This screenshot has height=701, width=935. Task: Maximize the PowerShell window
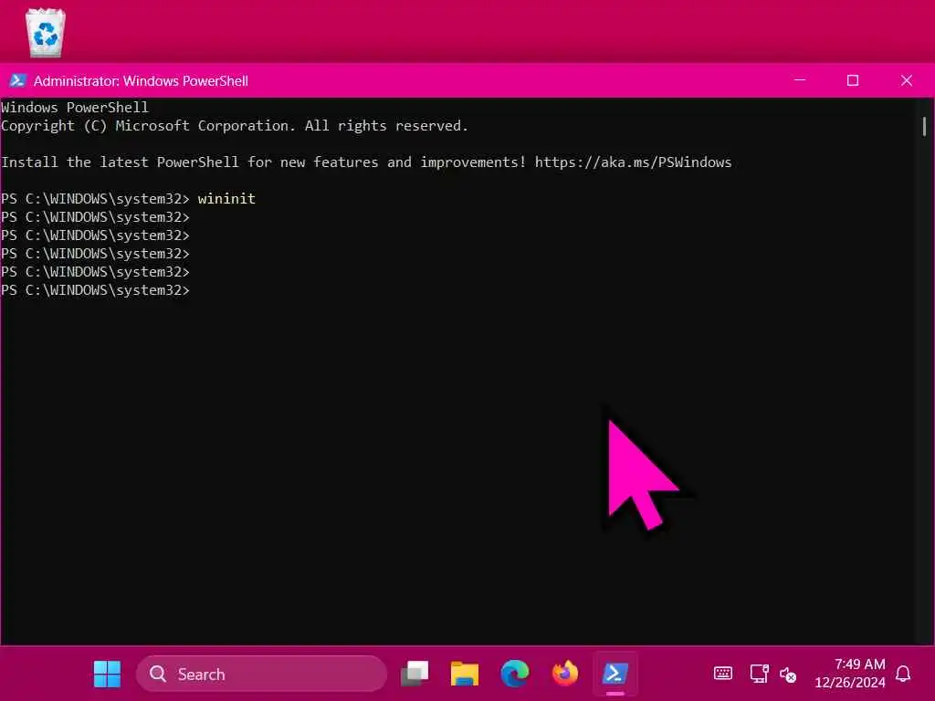tap(853, 80)
